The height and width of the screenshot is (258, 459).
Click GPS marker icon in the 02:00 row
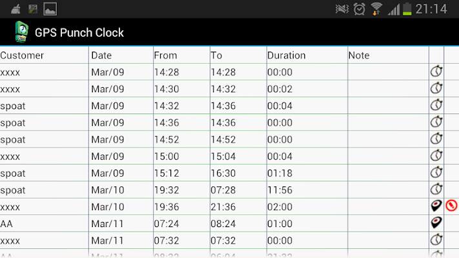tap(436, 206)
